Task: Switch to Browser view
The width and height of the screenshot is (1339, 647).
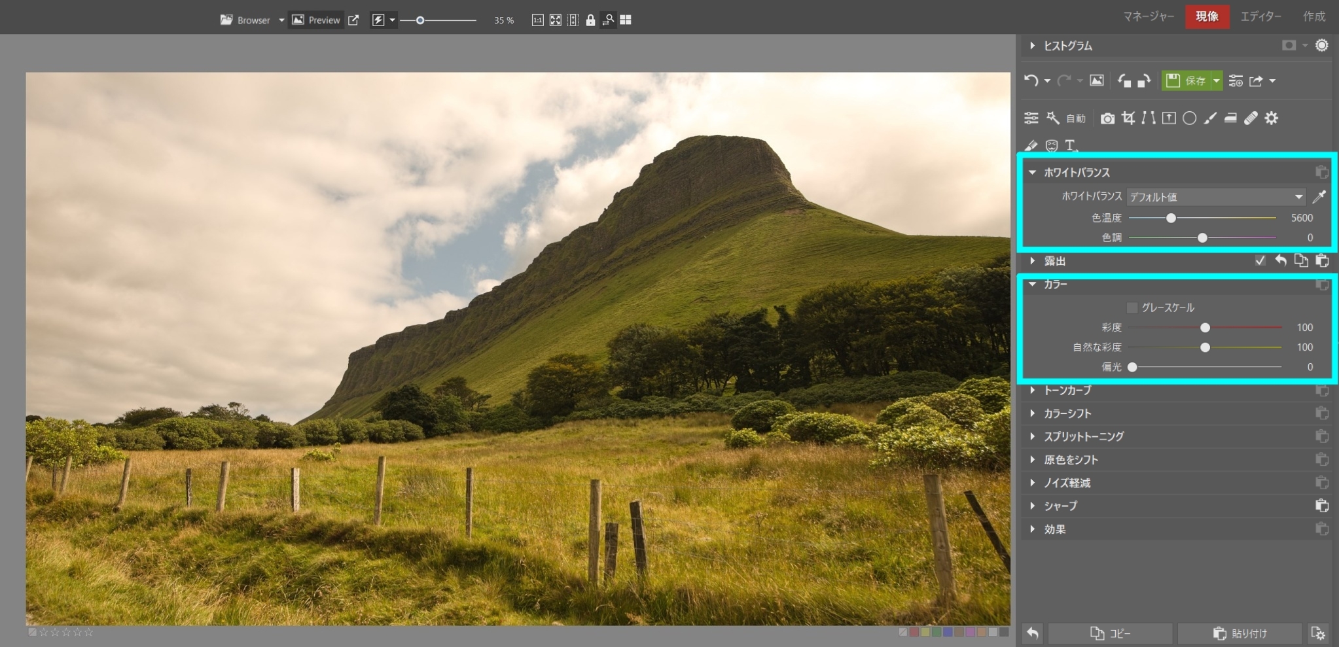Action: (245, 20)
